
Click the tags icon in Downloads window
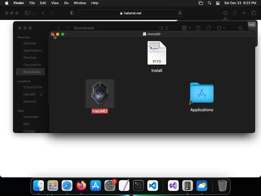208,28
